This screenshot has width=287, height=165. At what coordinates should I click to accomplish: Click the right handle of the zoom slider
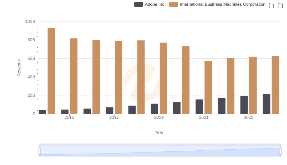[x=280, y=151]
